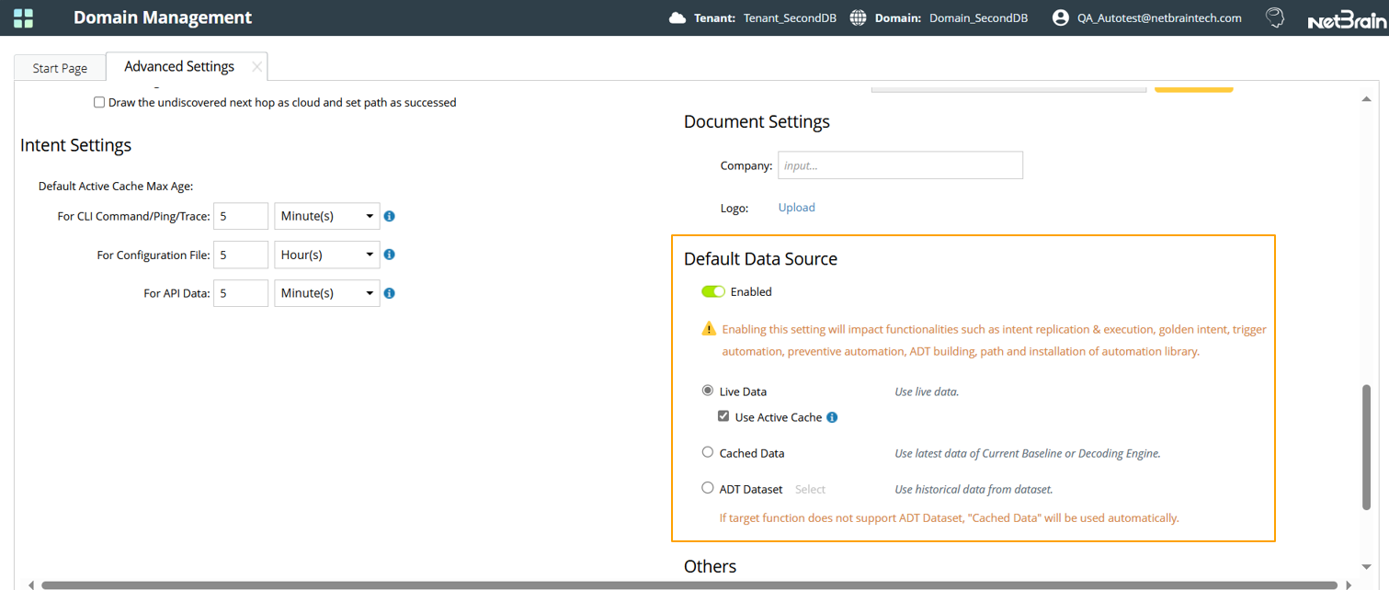Uncheck the Use Active Cache checkbox
Viewport: 1389px width, 590px height.
click(724, 416)
